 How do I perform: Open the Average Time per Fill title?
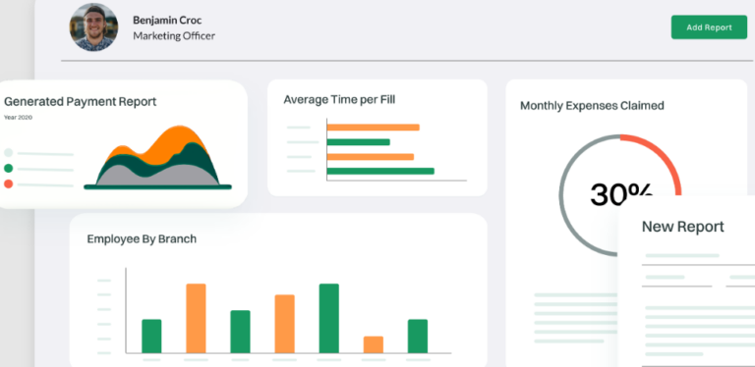tap(339, 100)
